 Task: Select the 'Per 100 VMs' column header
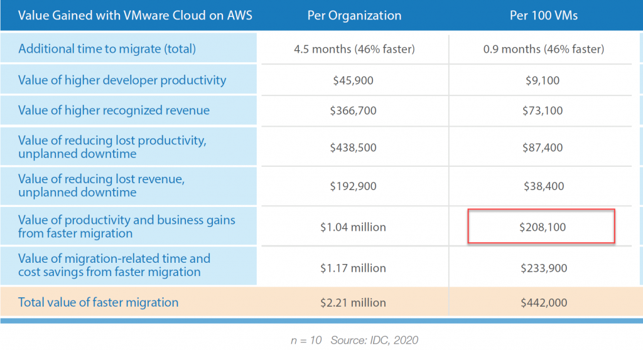tap(543, 15)
